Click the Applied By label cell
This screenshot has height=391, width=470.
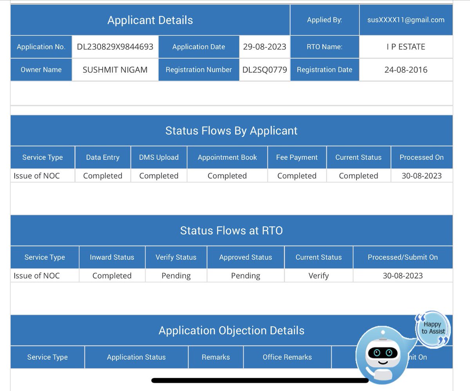325,20
